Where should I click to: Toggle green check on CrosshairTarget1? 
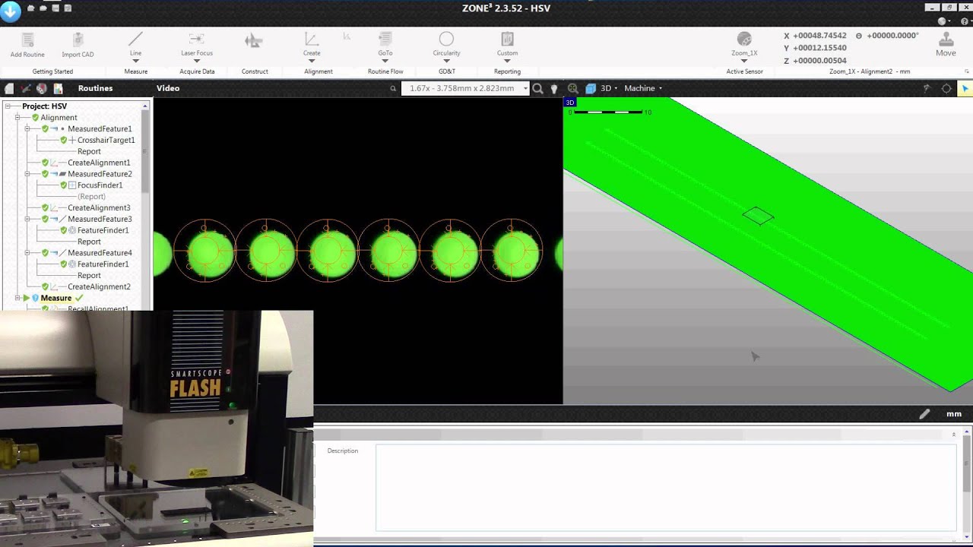coord(64,140)
